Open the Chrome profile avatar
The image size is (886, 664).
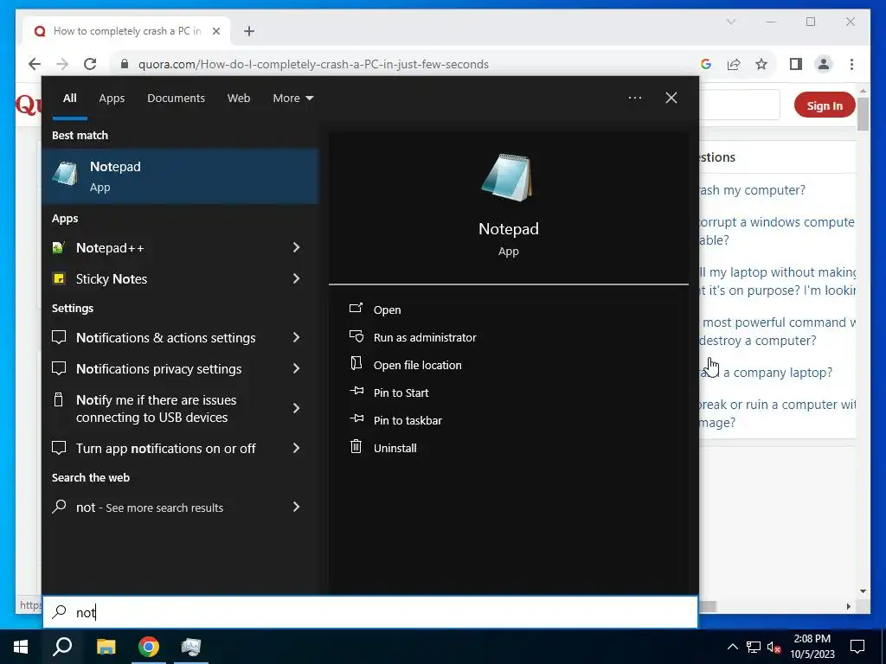824,64
